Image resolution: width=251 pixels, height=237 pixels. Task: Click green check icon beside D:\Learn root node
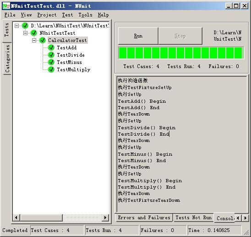(25, 26)
